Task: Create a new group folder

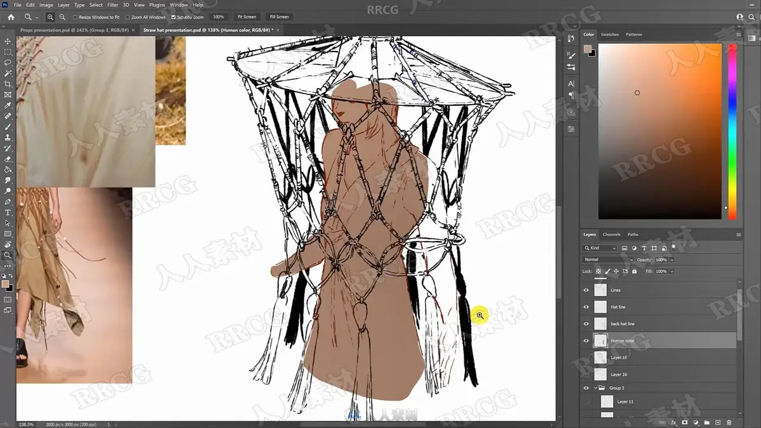Action: tap(706, 422)
